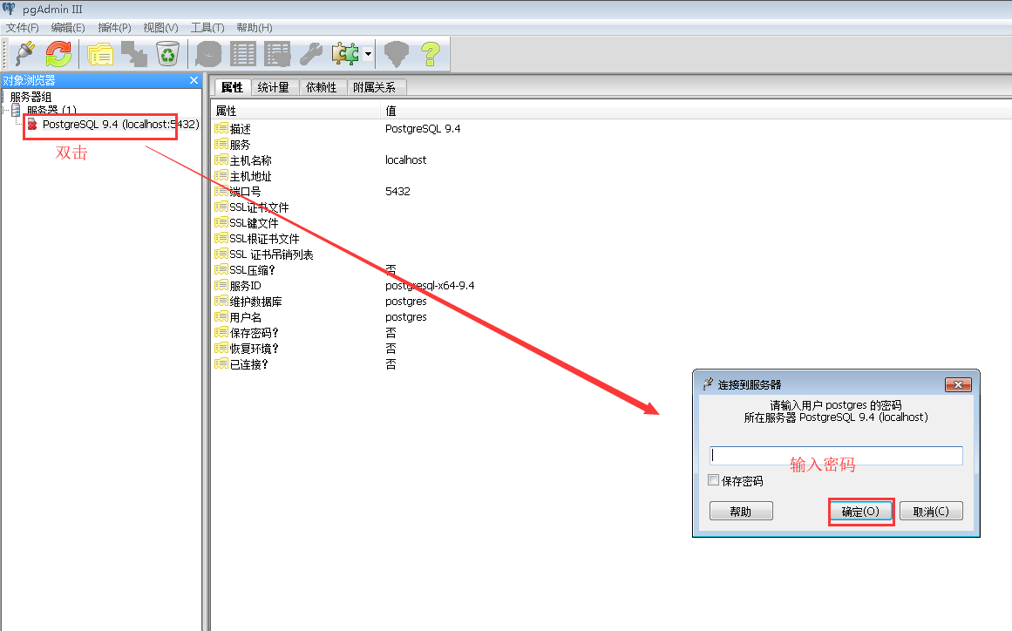Collapse the 服务器 (1) tree node
The image size is (1012, 631).
(x=4, y=111)
